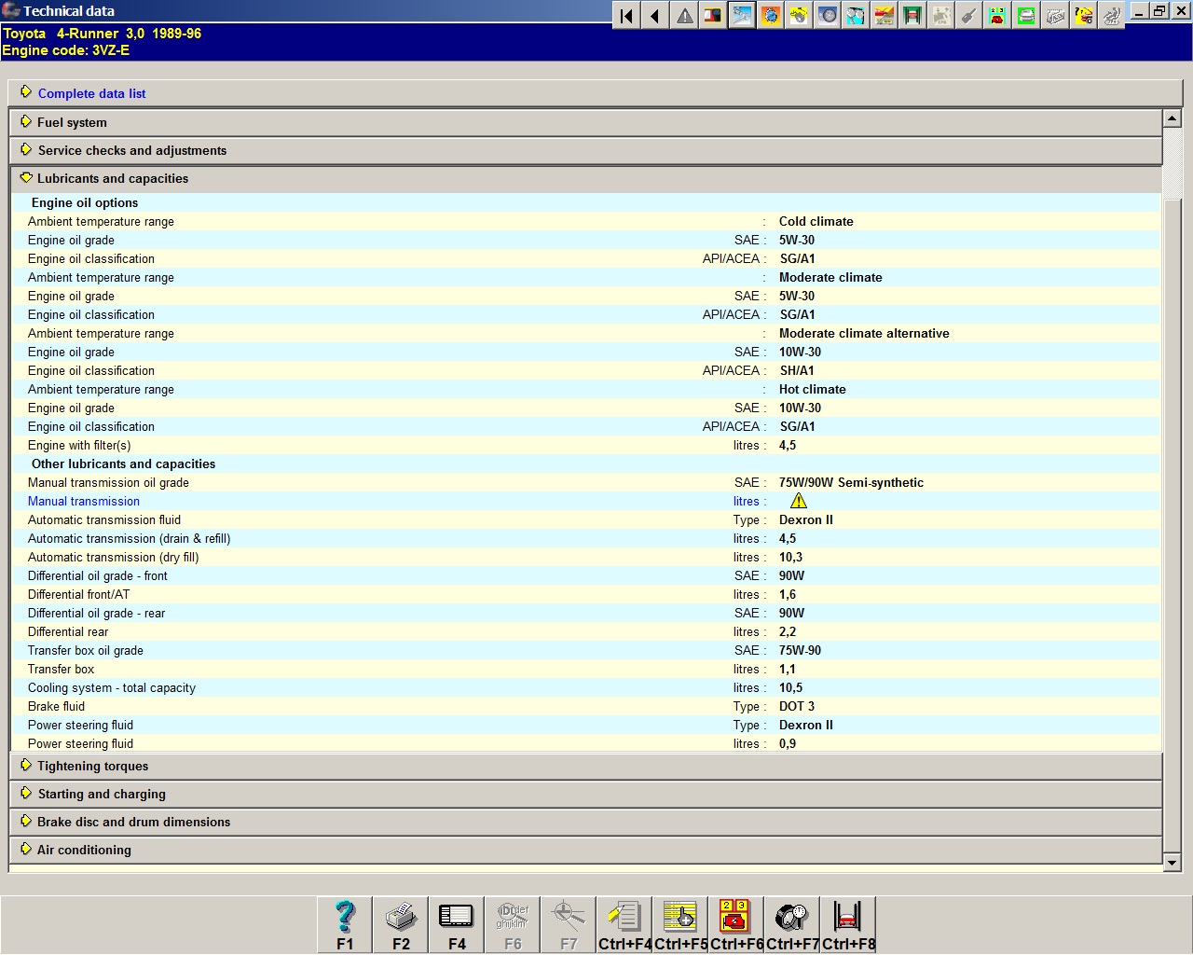Click the warning triangle toolbar icon
Screen dimensions: 1193x955
click(x=684, y=16)
